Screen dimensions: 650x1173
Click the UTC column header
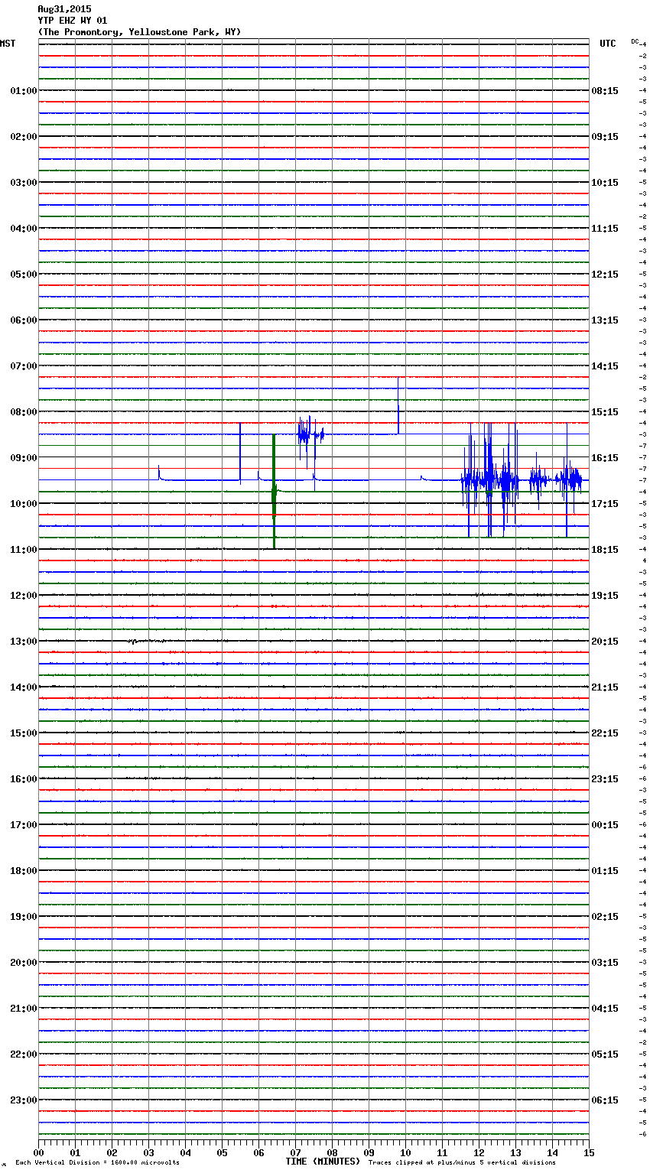(x=608, y=44)
